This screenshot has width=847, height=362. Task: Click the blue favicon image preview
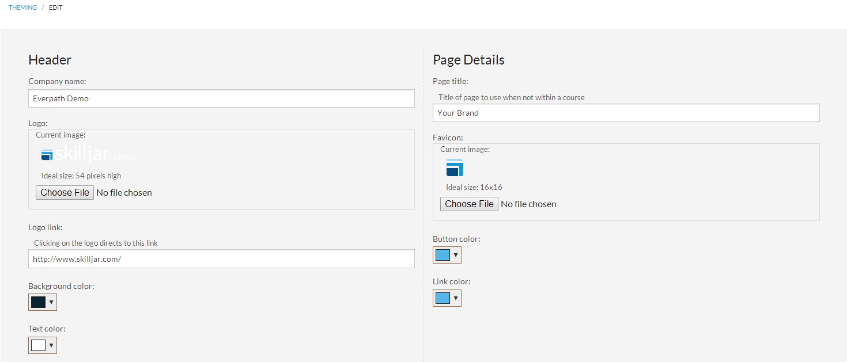point(455,168)
